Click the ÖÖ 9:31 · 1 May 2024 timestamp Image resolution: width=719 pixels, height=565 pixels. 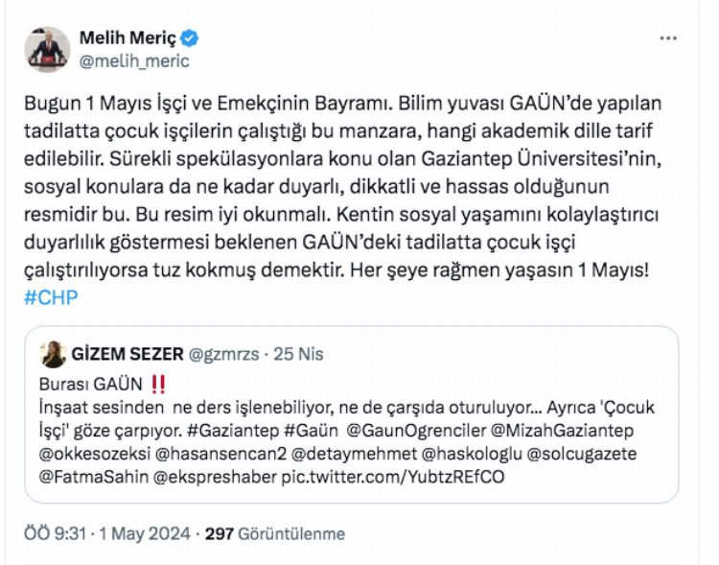(106, 533)
